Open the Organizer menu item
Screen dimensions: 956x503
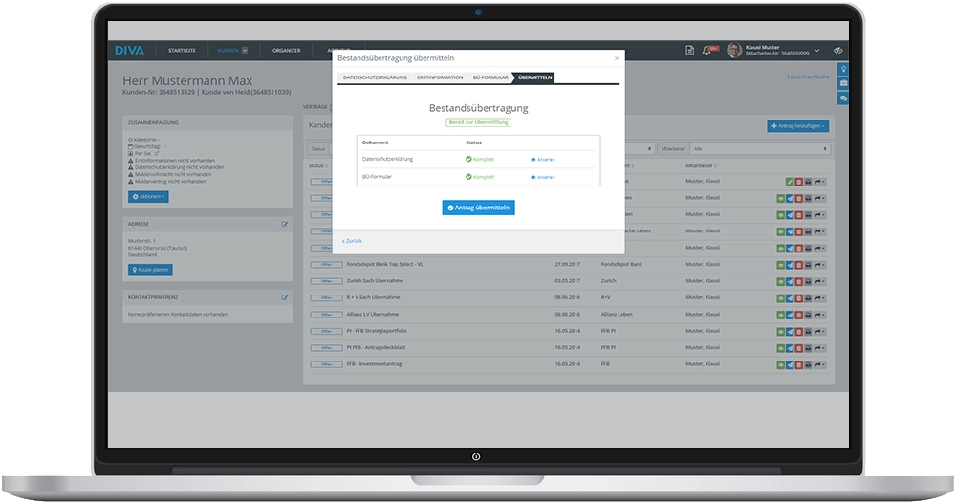(286, 50)
